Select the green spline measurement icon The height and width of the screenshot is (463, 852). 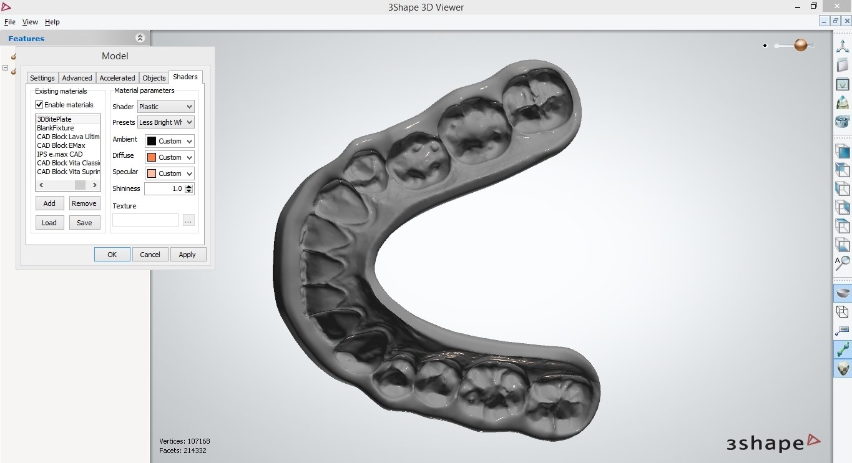coord(842,349)
